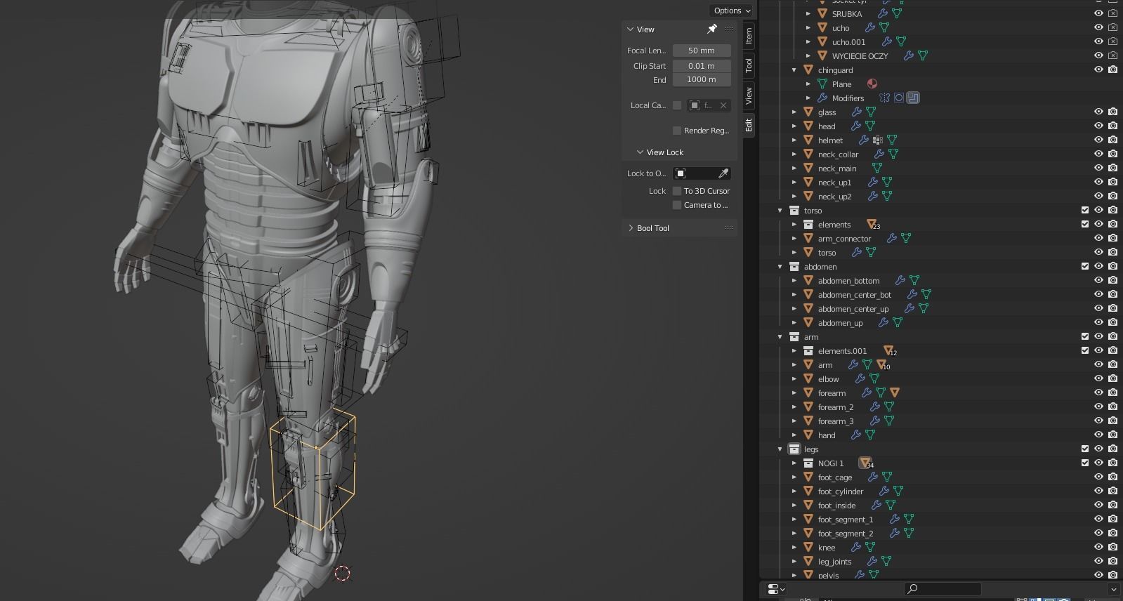Viewport: 1123px width, 601px height.
Task: Open the filter dropdown beside outliner search
Action: (x=1113, y=589)
